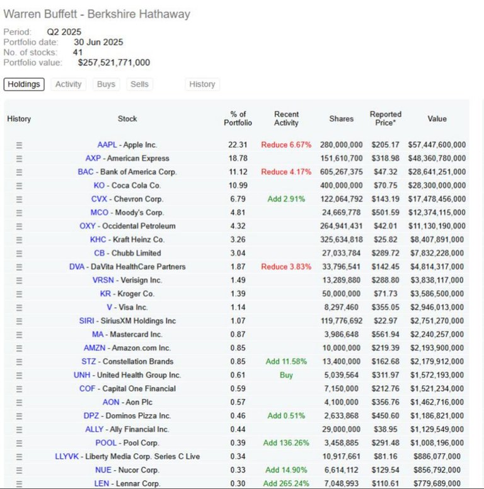
Task: Select the Holdings tab
Action: pos(24,84)
